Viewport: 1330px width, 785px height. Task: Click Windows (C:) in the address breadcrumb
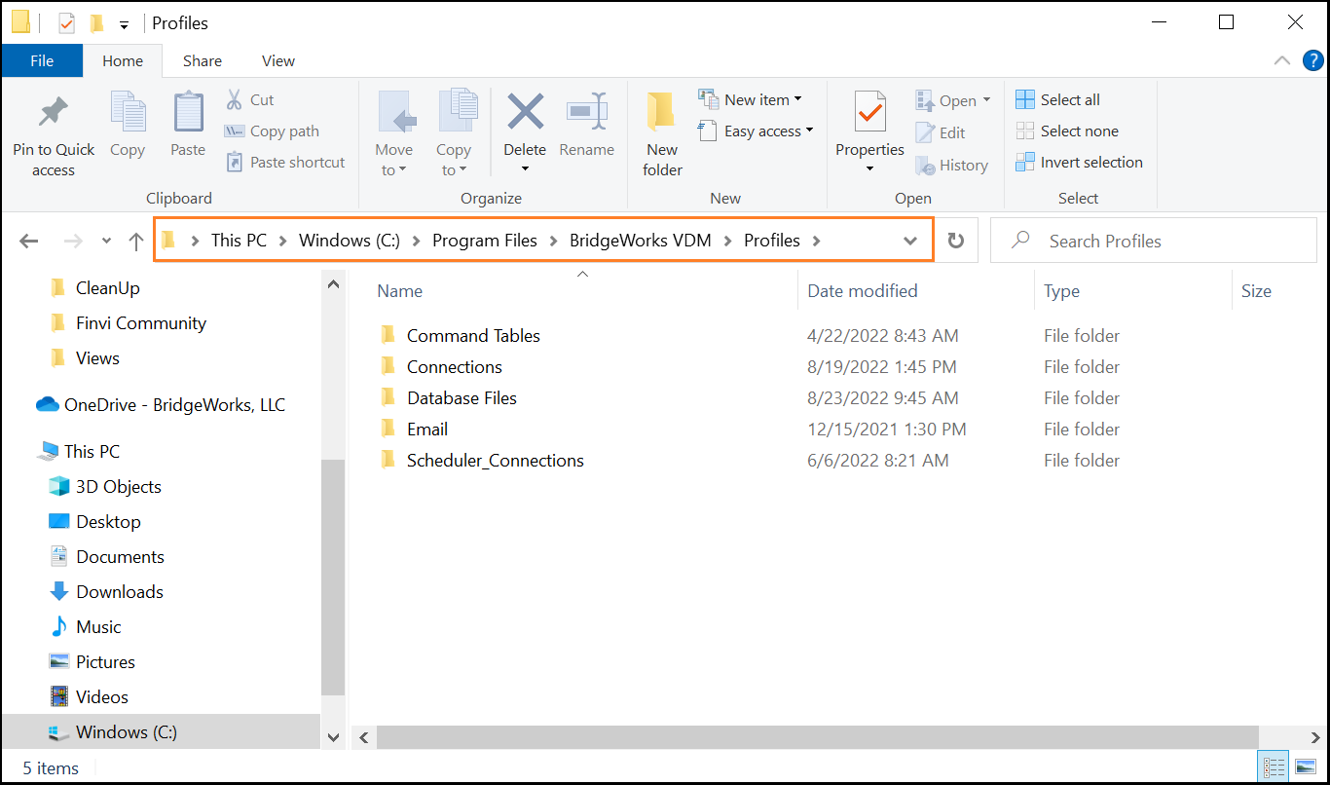[x=350, y=241]
